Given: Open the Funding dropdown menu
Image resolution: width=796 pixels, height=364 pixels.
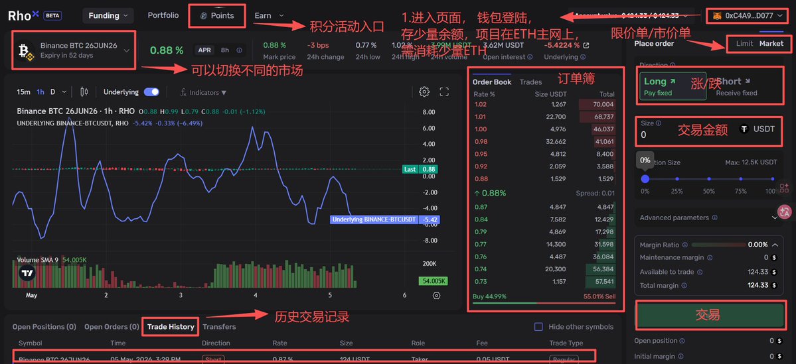Looking at the screenshot, I should (x=108, y=16).
